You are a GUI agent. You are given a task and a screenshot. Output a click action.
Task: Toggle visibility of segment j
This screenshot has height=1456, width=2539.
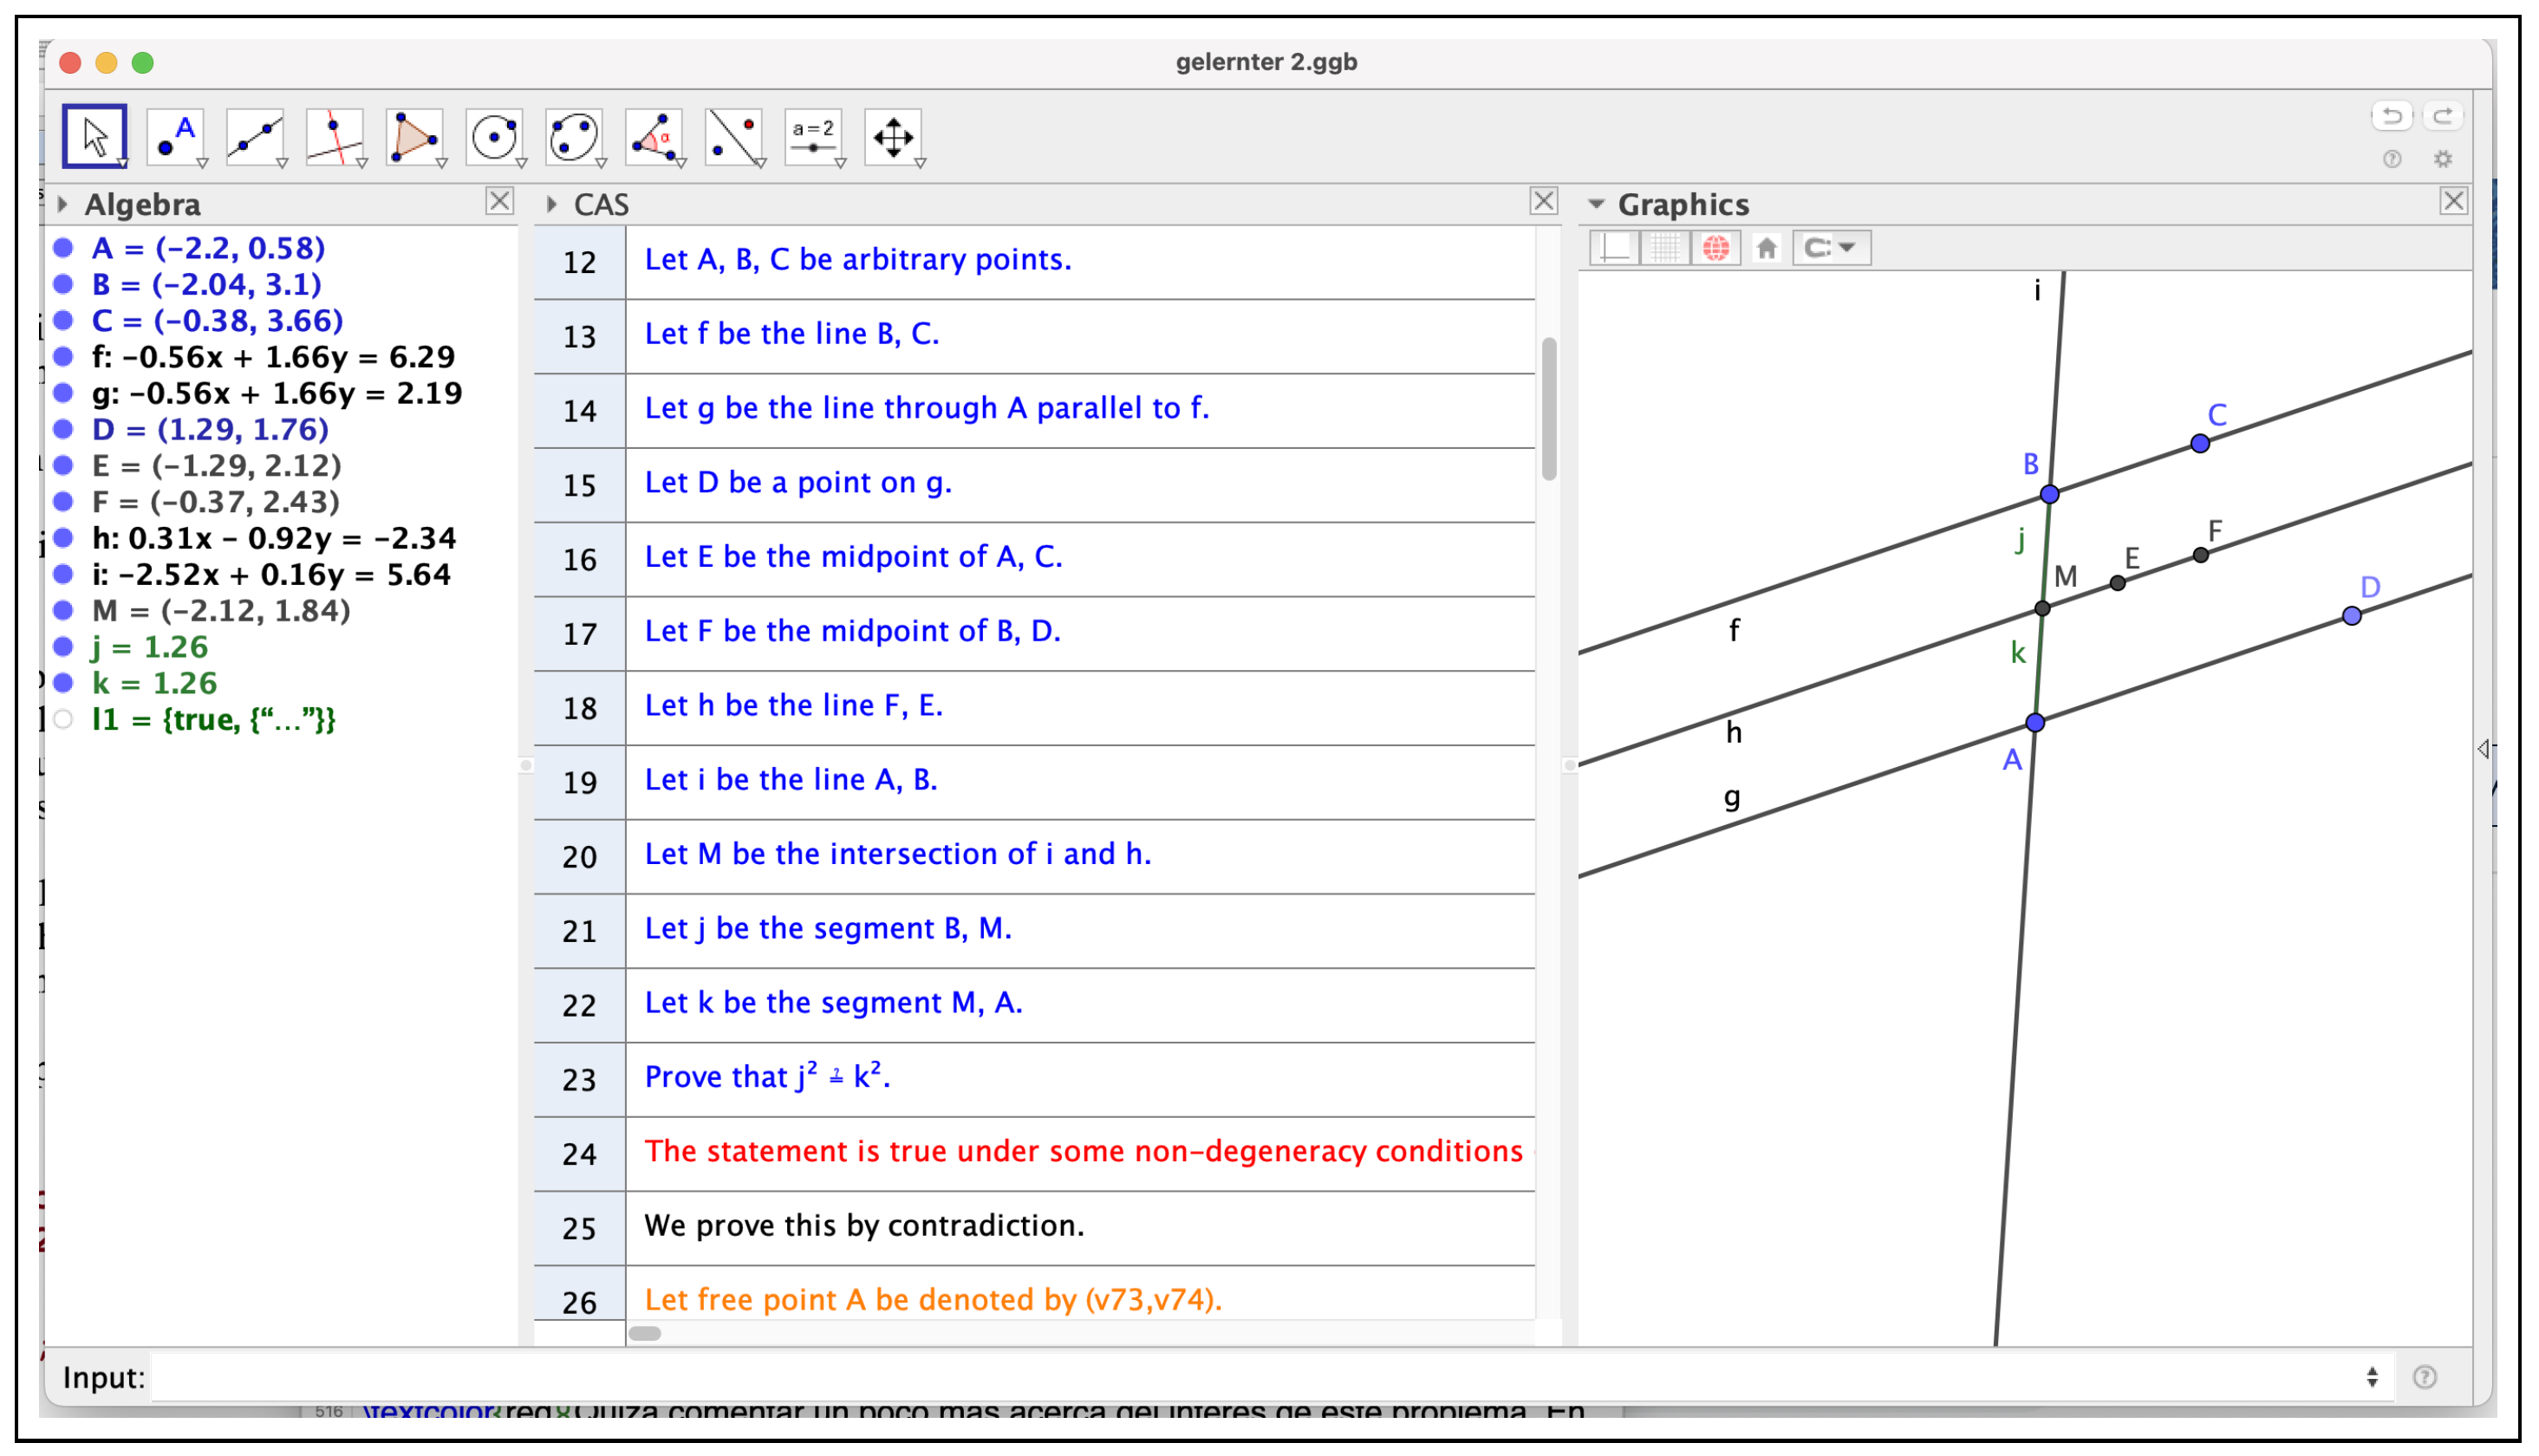pos(64,647)
